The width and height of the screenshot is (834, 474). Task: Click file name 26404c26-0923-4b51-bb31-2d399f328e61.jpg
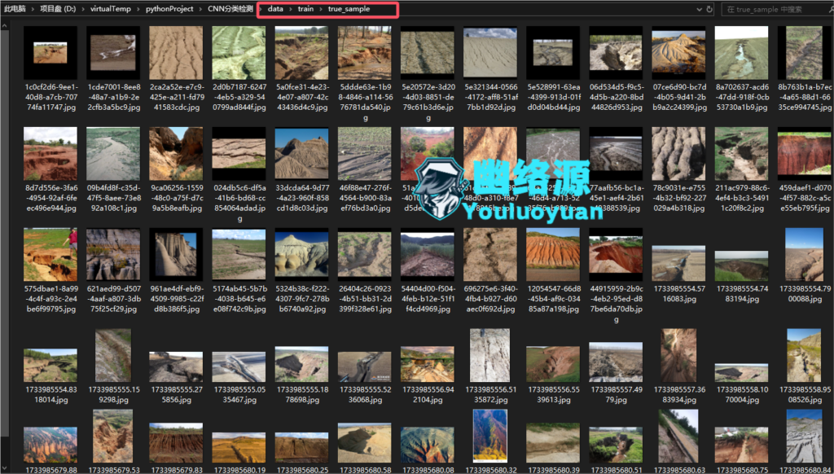coord(364,298)
